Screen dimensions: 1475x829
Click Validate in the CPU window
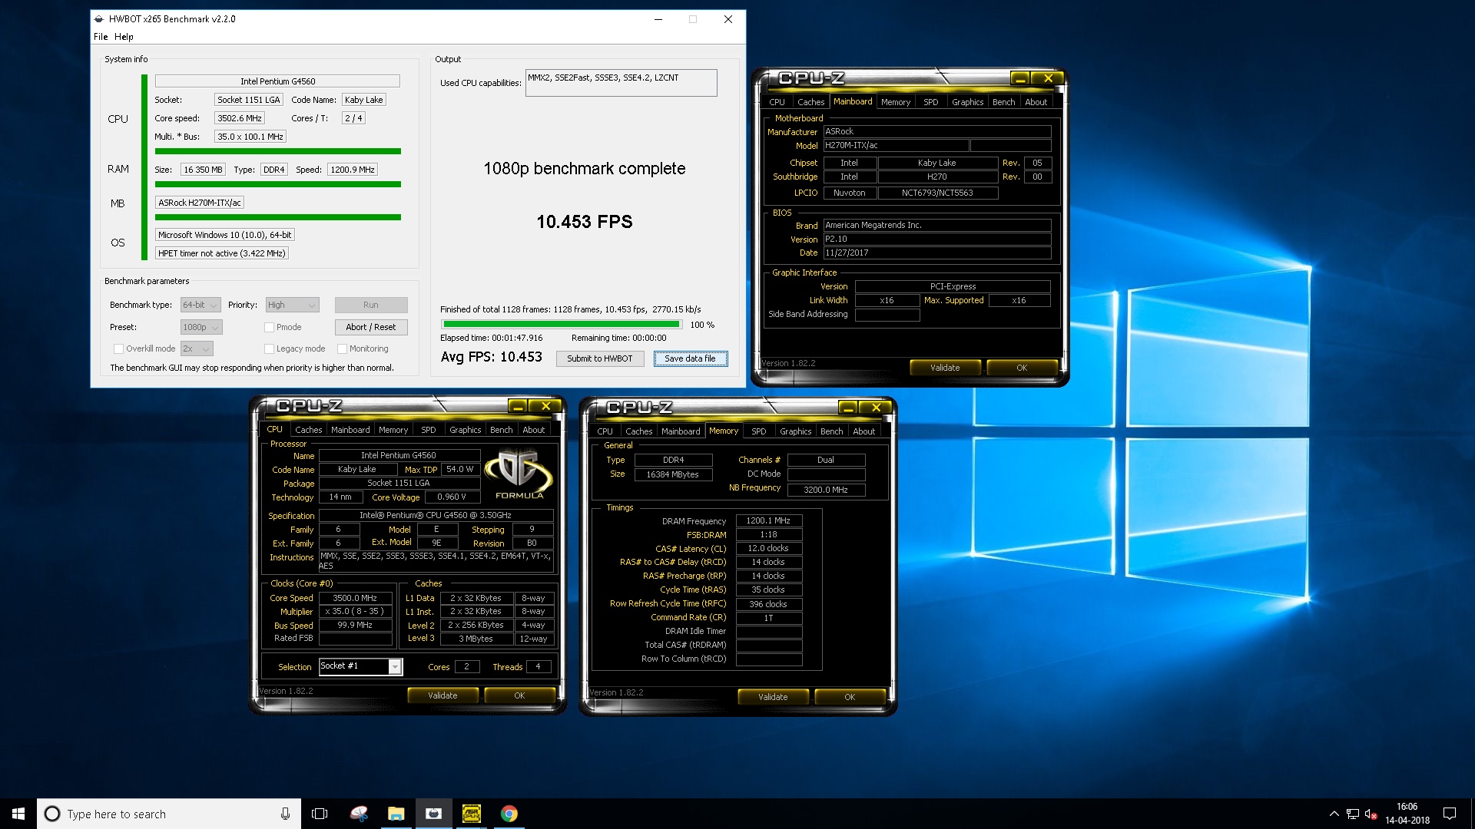click(442, 695)
